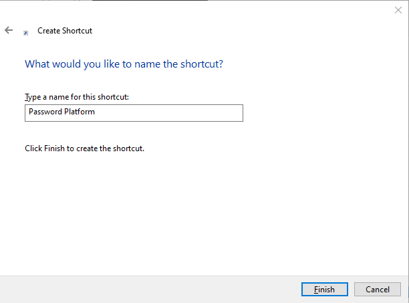The width and height of the screenshot is (409, 303).
Task: Click the underlined 'T' in the Type label
Action: tap(27, 97)
